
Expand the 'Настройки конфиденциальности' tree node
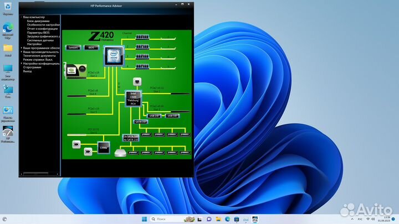click(21, 64)
